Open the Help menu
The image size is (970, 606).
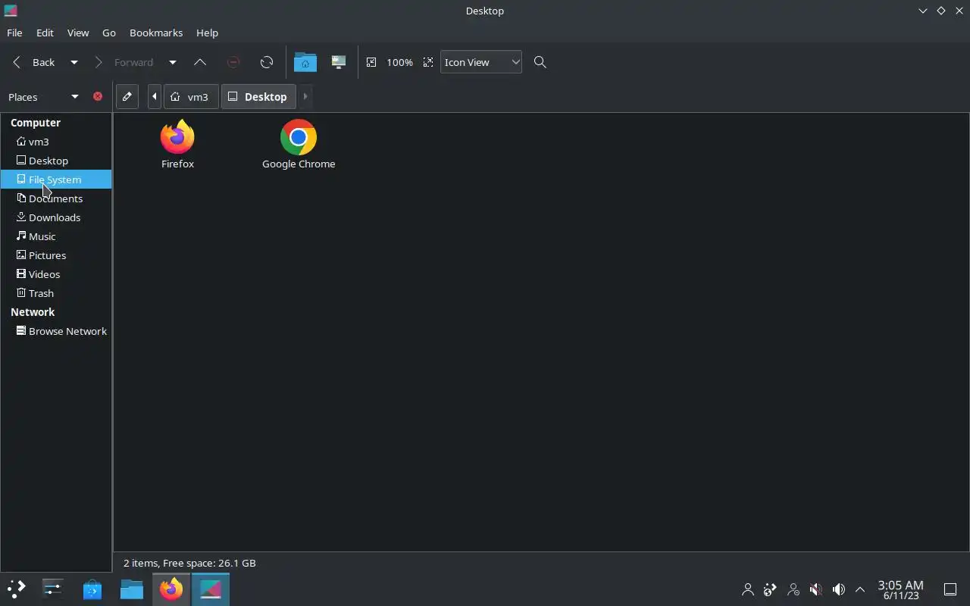pos(207,33)
